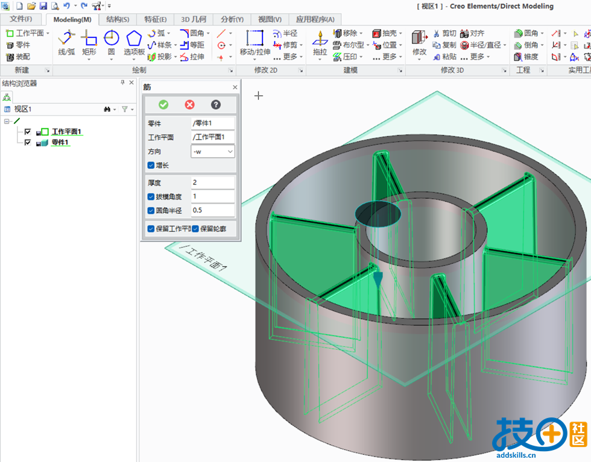Click the 装配 (Assembly) icon in the 新建 group
The height and width of the screenshot is (462, 591).
click(18, 57)
